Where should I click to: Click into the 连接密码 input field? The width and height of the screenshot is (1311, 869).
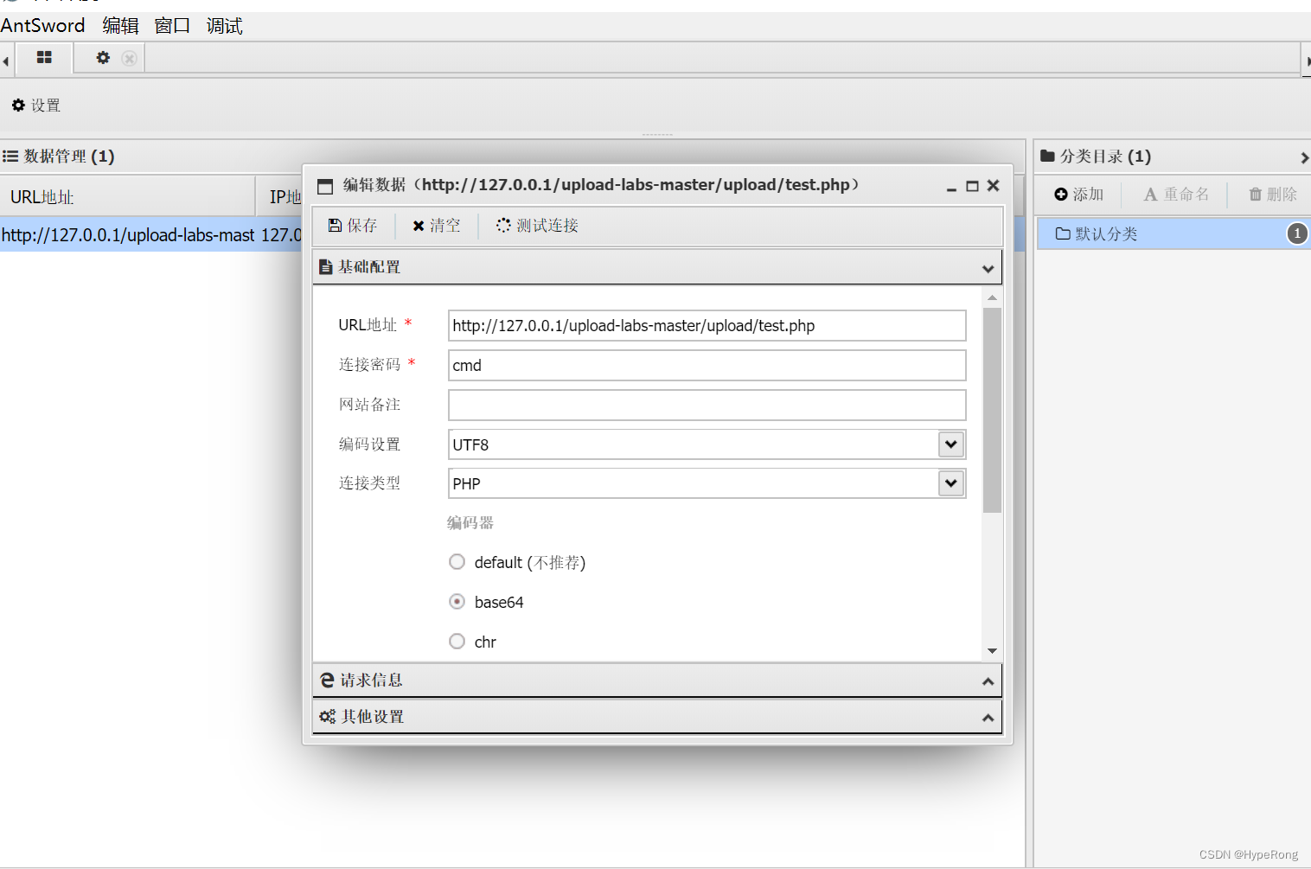pos(707,366)
